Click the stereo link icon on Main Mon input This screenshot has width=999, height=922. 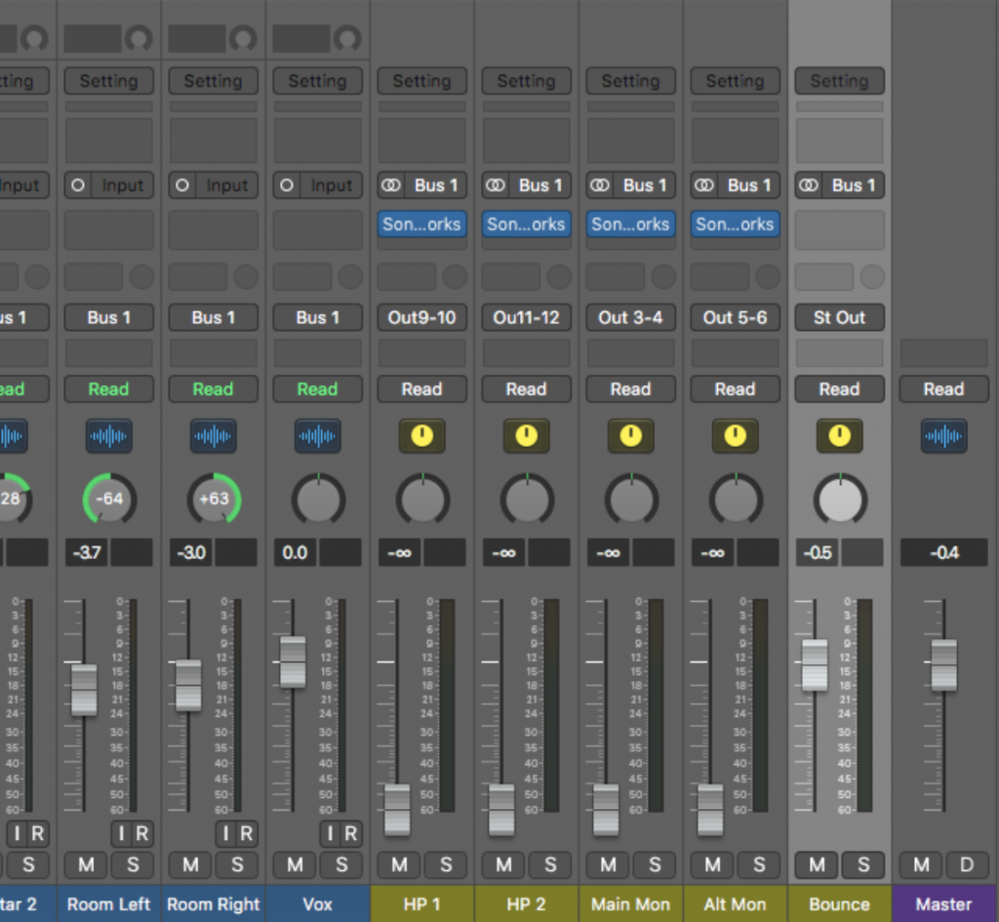click(x=601, y=185)
